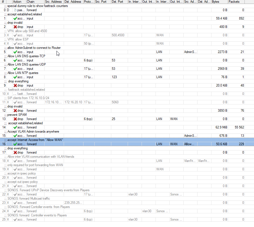254x227 pixels.
Task: Click the VlanFri... source address list in rule 18
Action: pos(190,161)
